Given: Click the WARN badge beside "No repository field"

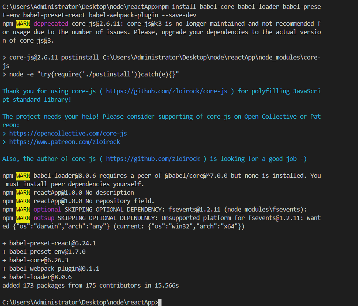Looking at the screenshot, I should (23, 201).
